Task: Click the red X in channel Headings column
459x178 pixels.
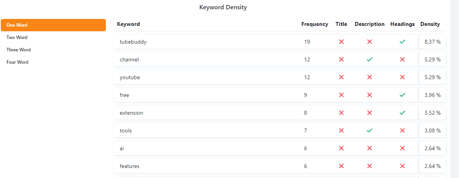Action: 402,59
